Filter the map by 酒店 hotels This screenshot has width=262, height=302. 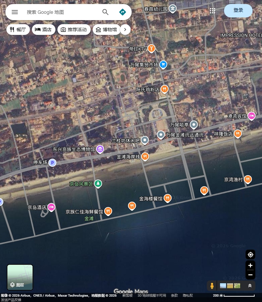pos(44,30)
